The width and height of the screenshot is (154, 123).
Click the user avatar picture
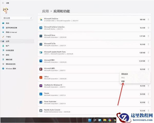click(5, 10)
